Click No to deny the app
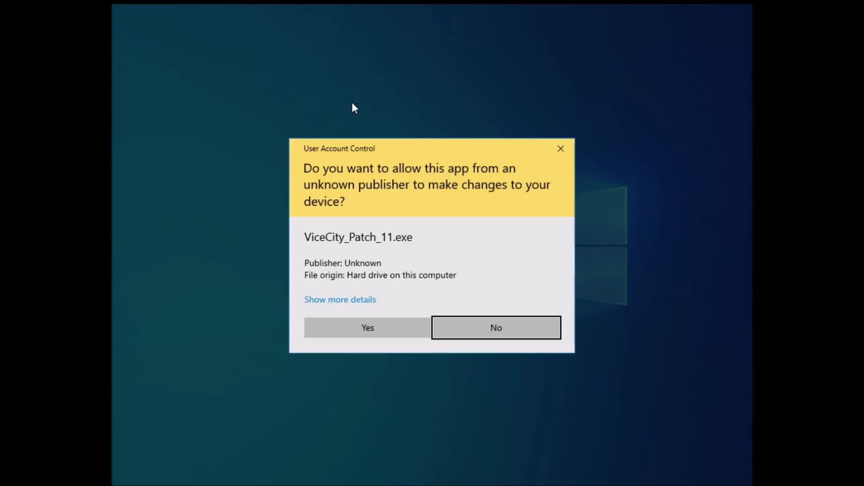864x486 pixels. pyautogui.click(x=496, y=328)
